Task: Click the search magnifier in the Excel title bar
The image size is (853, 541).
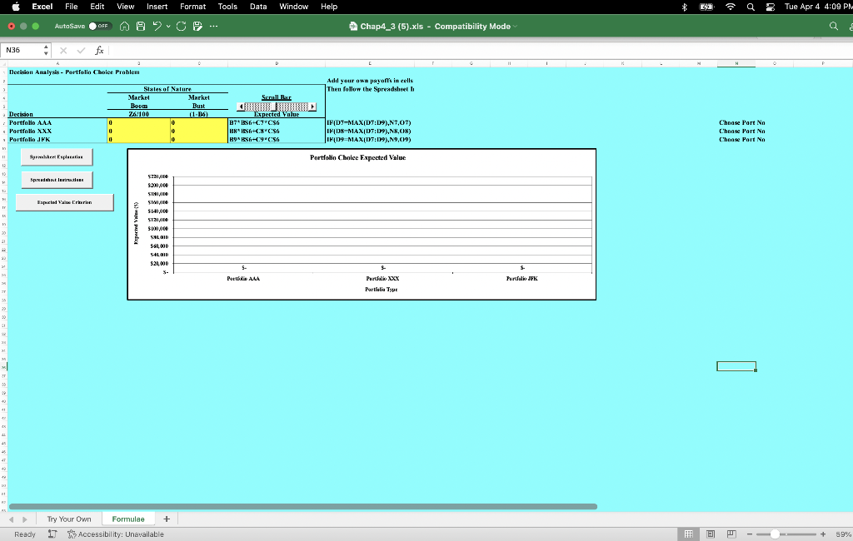Action: [x=833, y=26]
